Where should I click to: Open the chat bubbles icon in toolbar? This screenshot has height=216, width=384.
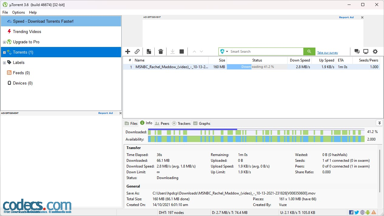tap(357, 52)
